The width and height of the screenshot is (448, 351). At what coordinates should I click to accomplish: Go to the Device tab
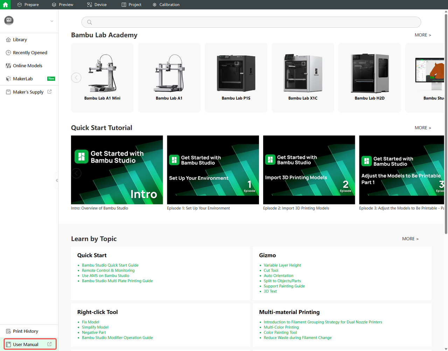click(97, 5)
